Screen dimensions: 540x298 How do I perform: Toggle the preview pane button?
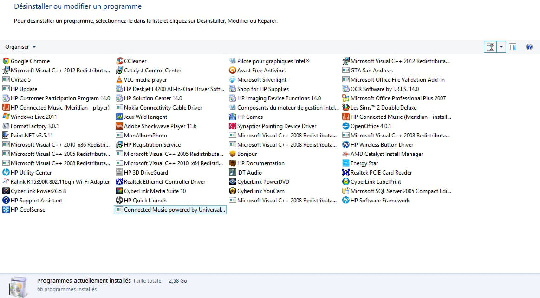point(513,47)
